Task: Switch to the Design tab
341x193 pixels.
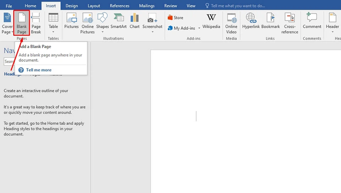Action: click(x=72, y=6)
